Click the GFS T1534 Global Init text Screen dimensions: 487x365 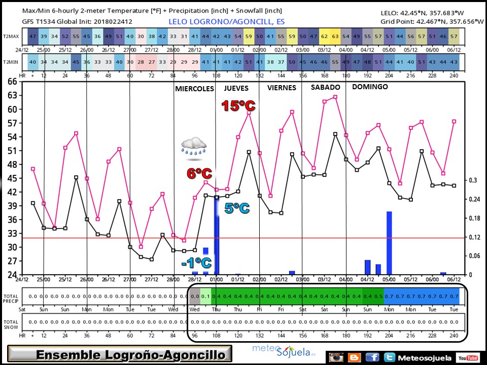tap(77, 22)
